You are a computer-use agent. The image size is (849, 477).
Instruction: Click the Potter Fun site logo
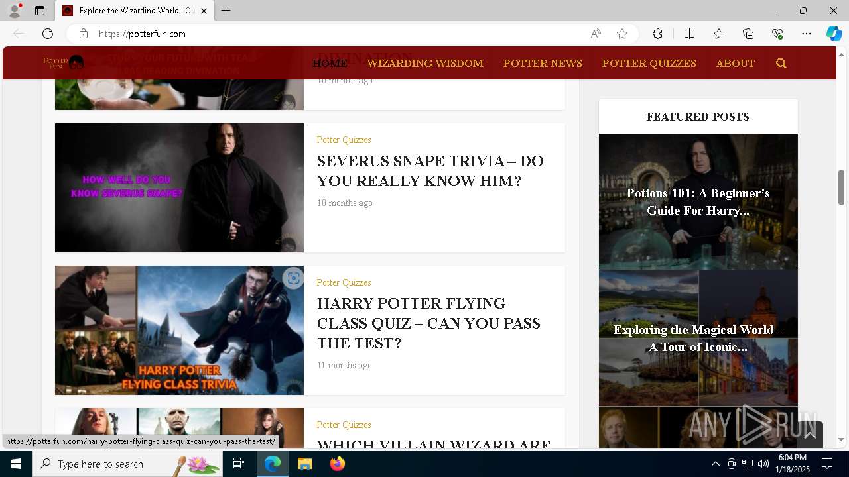pos(64,63)
